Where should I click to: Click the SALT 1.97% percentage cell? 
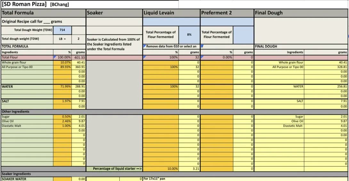[62, 101]
